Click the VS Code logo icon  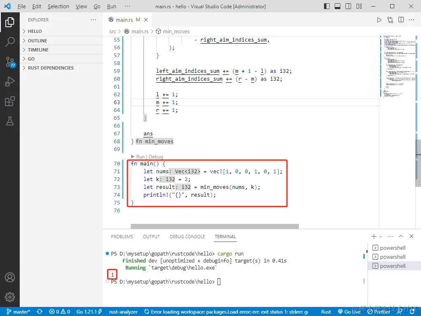7,6
